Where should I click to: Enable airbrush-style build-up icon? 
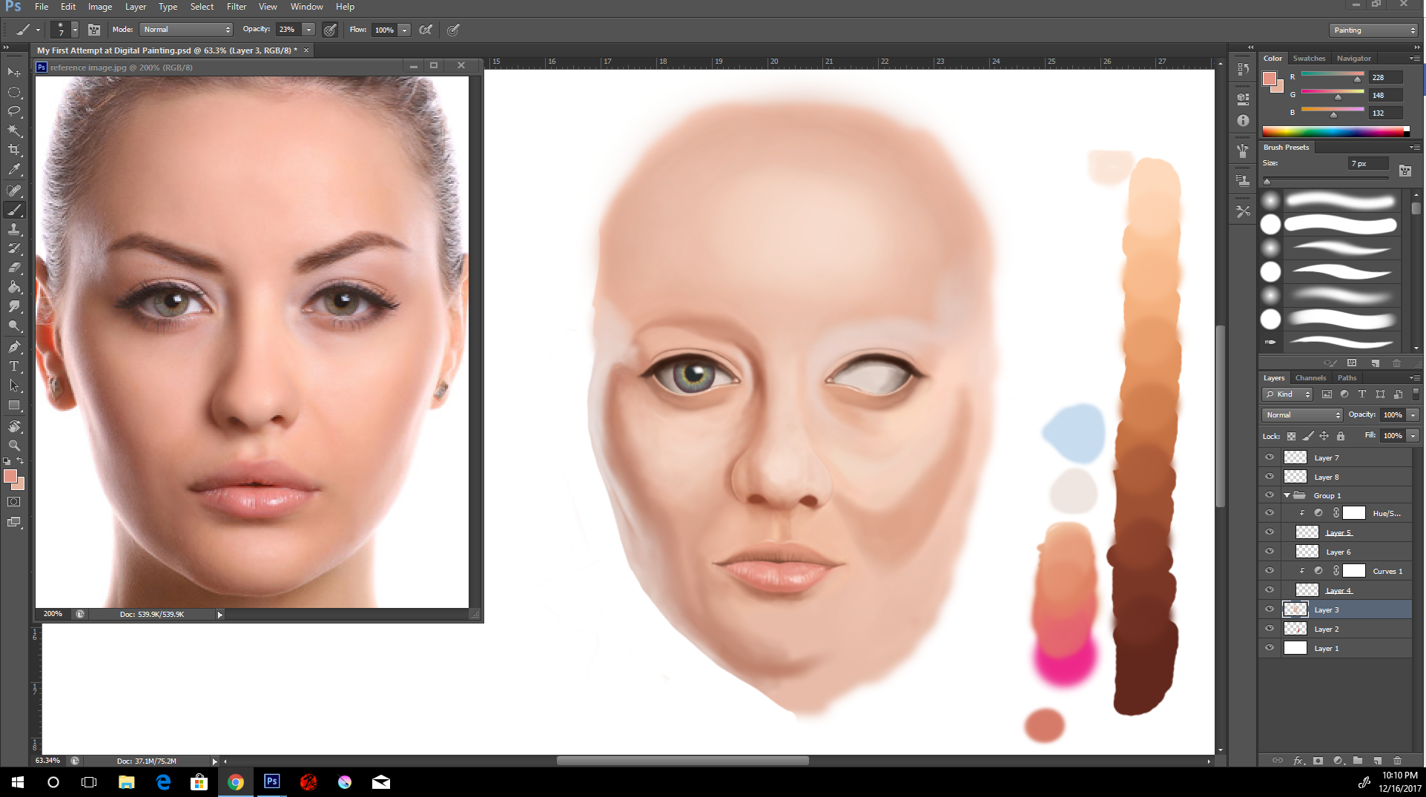(x=426, y=30)
